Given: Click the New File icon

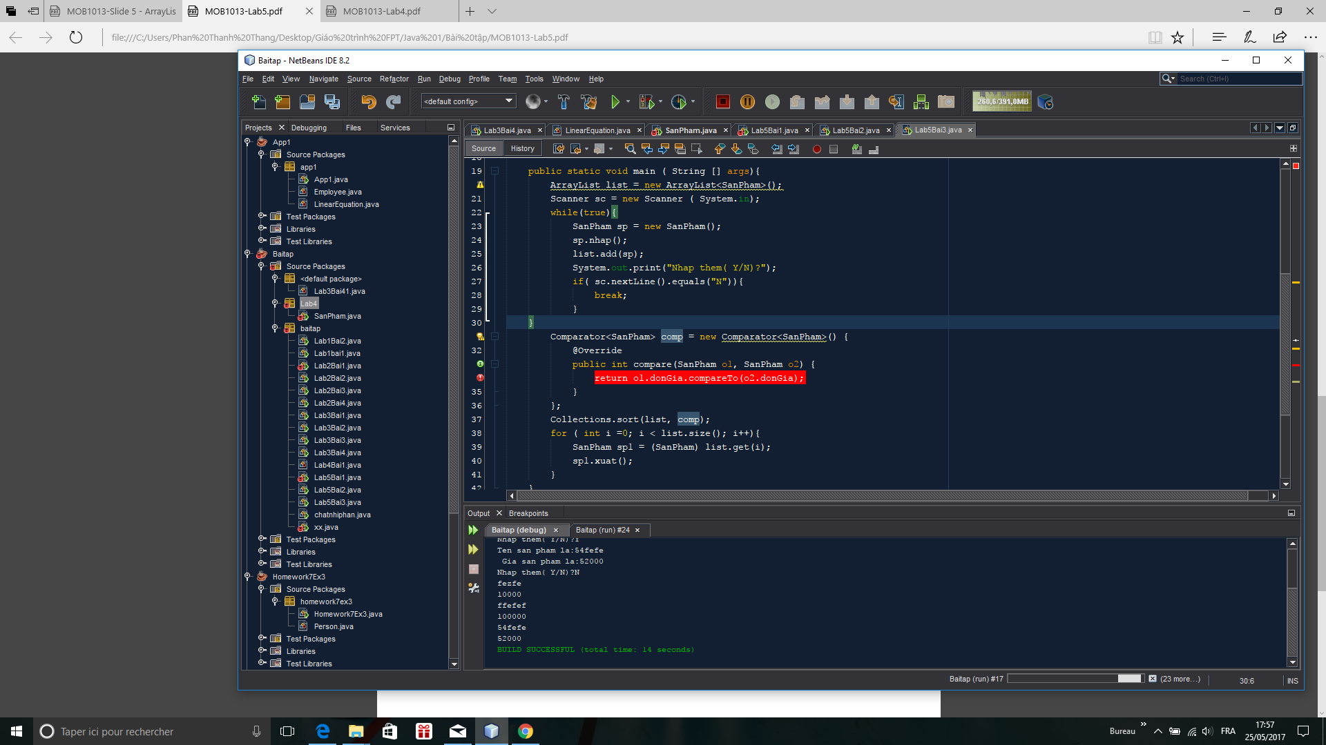Looking at the screenshot, I should point(258,102).
